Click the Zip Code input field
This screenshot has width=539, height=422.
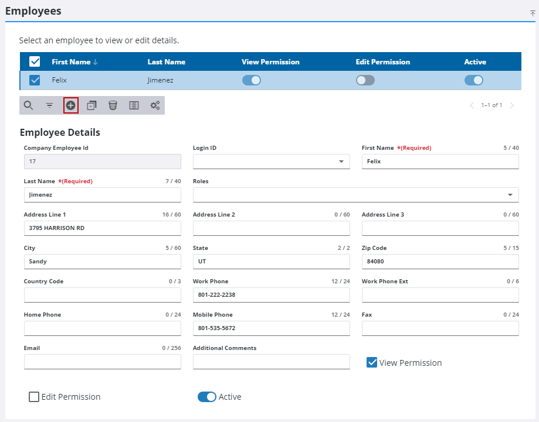click(x=440, y=262)
